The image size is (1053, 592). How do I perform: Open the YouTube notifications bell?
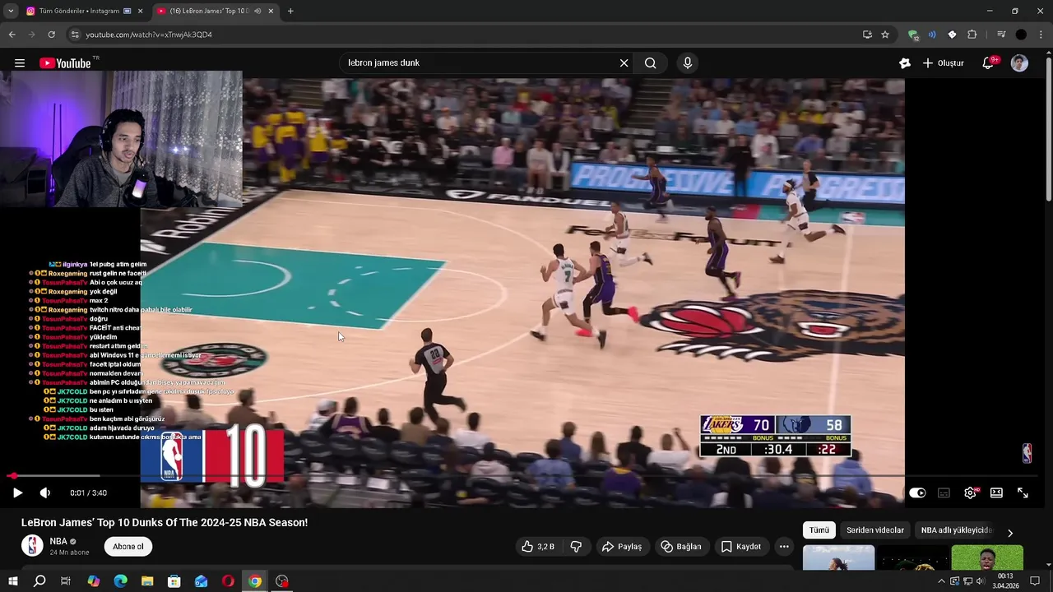tap(989, 63)
